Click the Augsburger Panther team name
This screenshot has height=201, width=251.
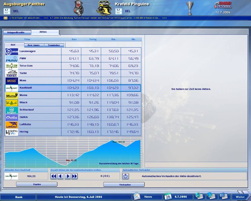(24, 4)
